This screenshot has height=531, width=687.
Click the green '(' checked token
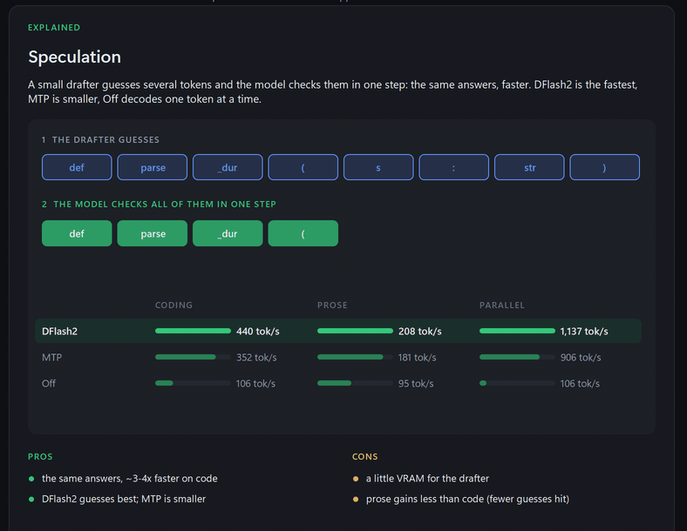[303, 233]
